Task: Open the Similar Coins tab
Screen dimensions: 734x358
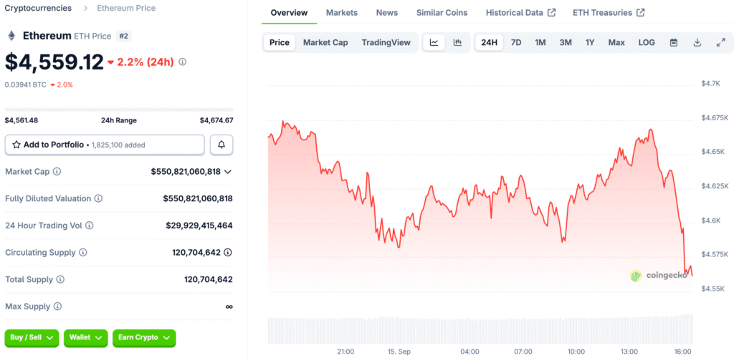Action: click(x=442, y=13)
